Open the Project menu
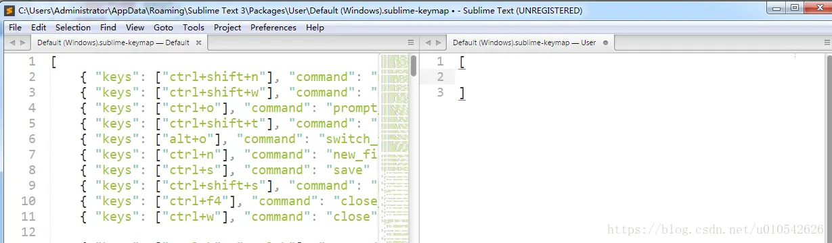Viewport: 832px width, 243px height. coord(227,28)
